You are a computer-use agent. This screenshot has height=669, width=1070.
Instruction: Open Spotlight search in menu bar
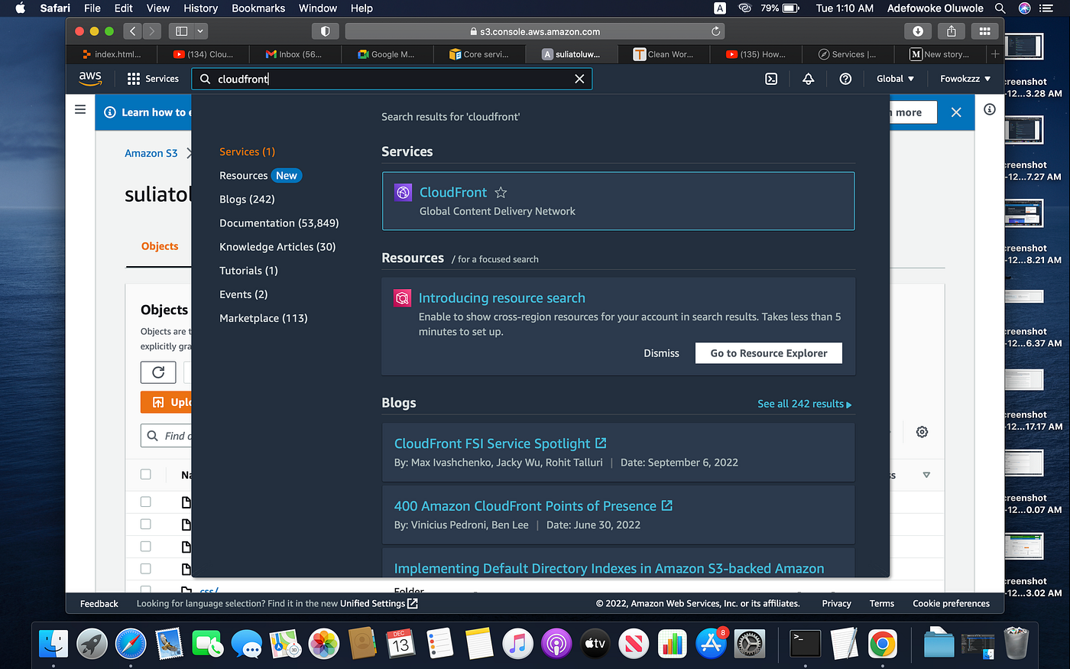1000,8
